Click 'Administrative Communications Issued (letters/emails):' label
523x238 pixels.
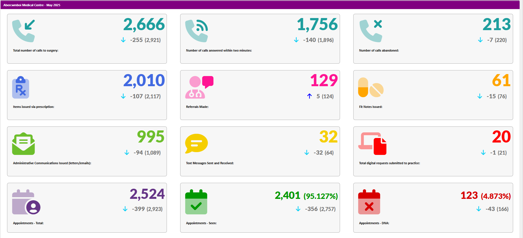click(x=52, y=163)
